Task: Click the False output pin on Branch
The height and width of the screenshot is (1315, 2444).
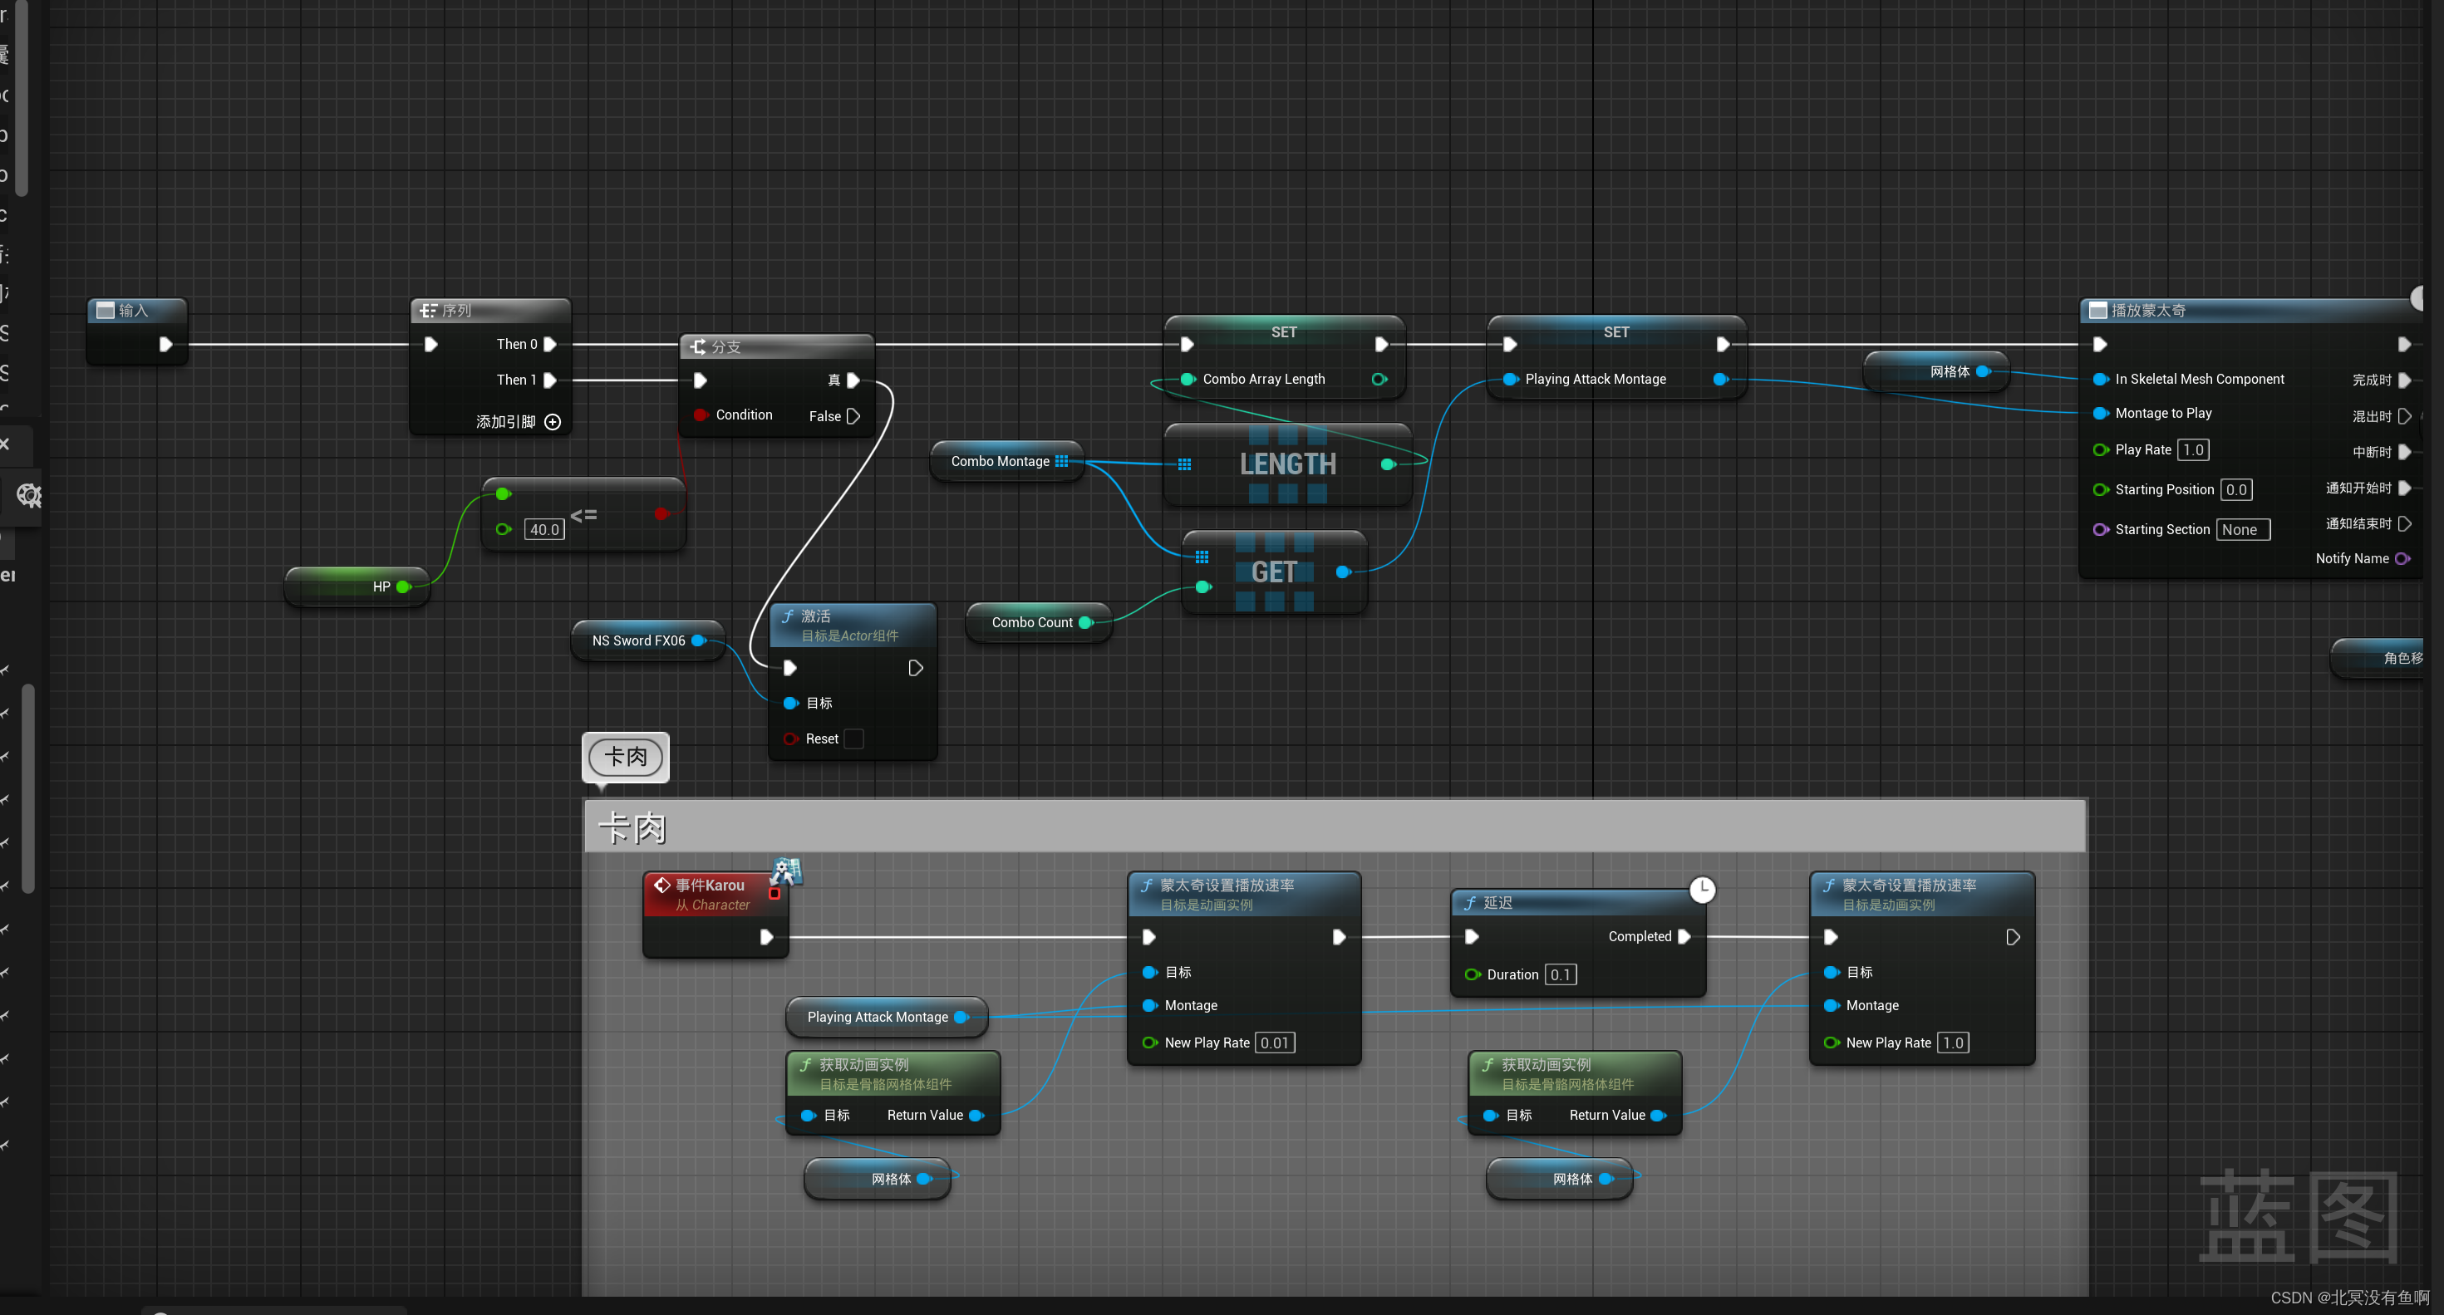Action: pos(853,416)
